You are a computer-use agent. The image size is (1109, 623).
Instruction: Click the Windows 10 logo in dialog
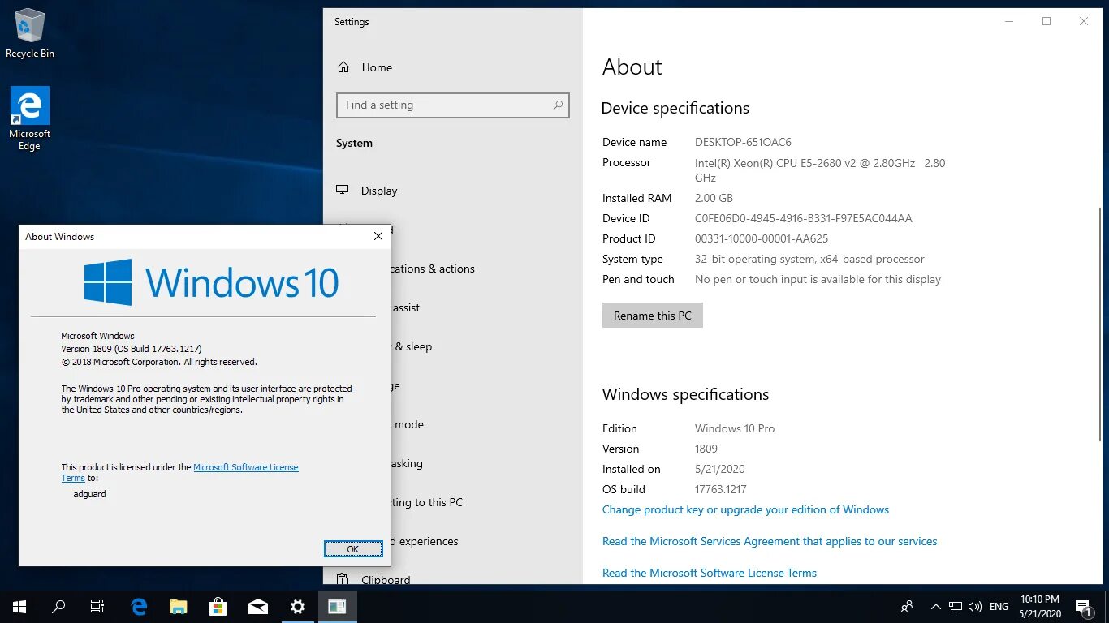coord(211,282)
